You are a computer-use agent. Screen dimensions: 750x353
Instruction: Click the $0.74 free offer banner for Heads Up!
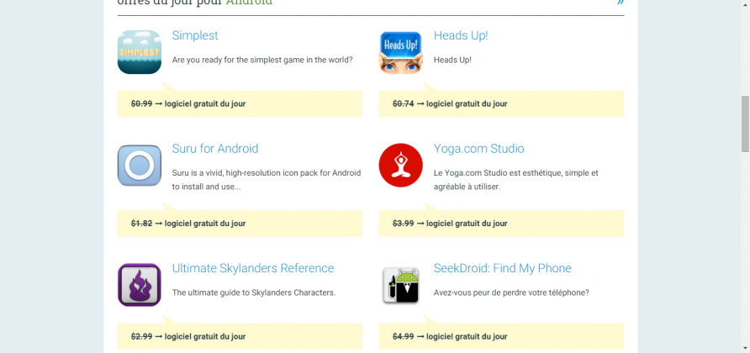pyautogui.click(x=501, y=103)
